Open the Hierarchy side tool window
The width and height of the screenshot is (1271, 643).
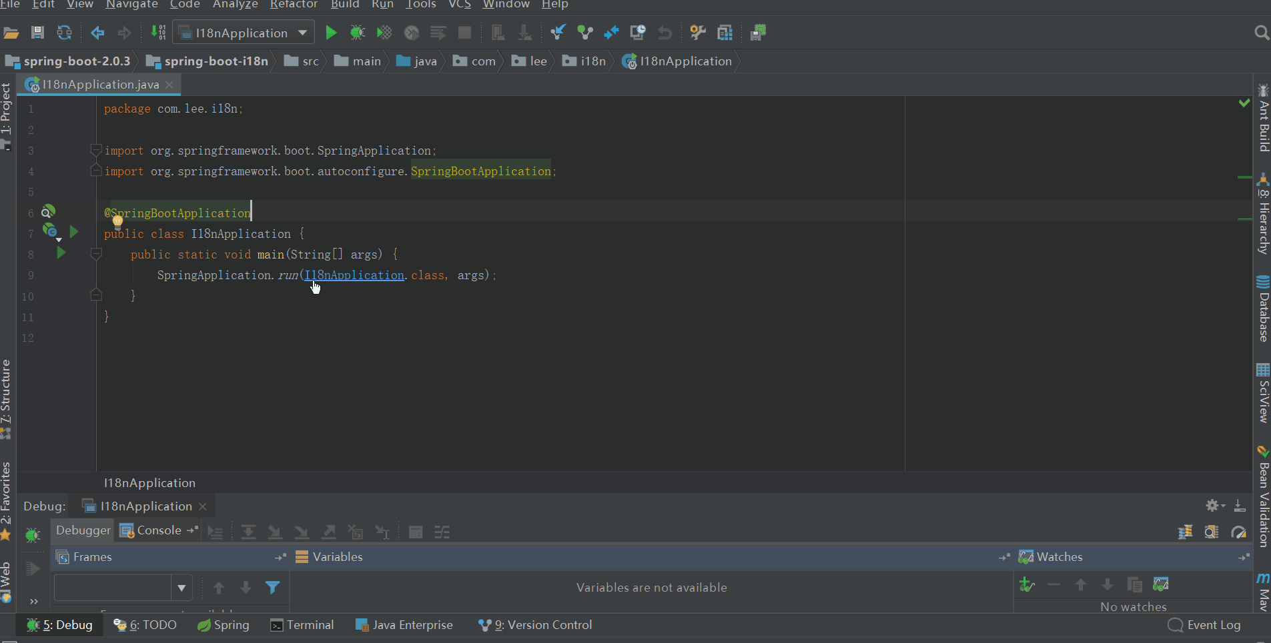pos(1263,215)
